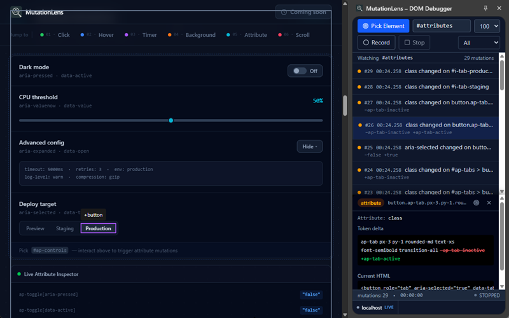The width and height of the screenshot is (509, 318).
Task: Select the Staging deploy target tab
Action: [65, 228]
